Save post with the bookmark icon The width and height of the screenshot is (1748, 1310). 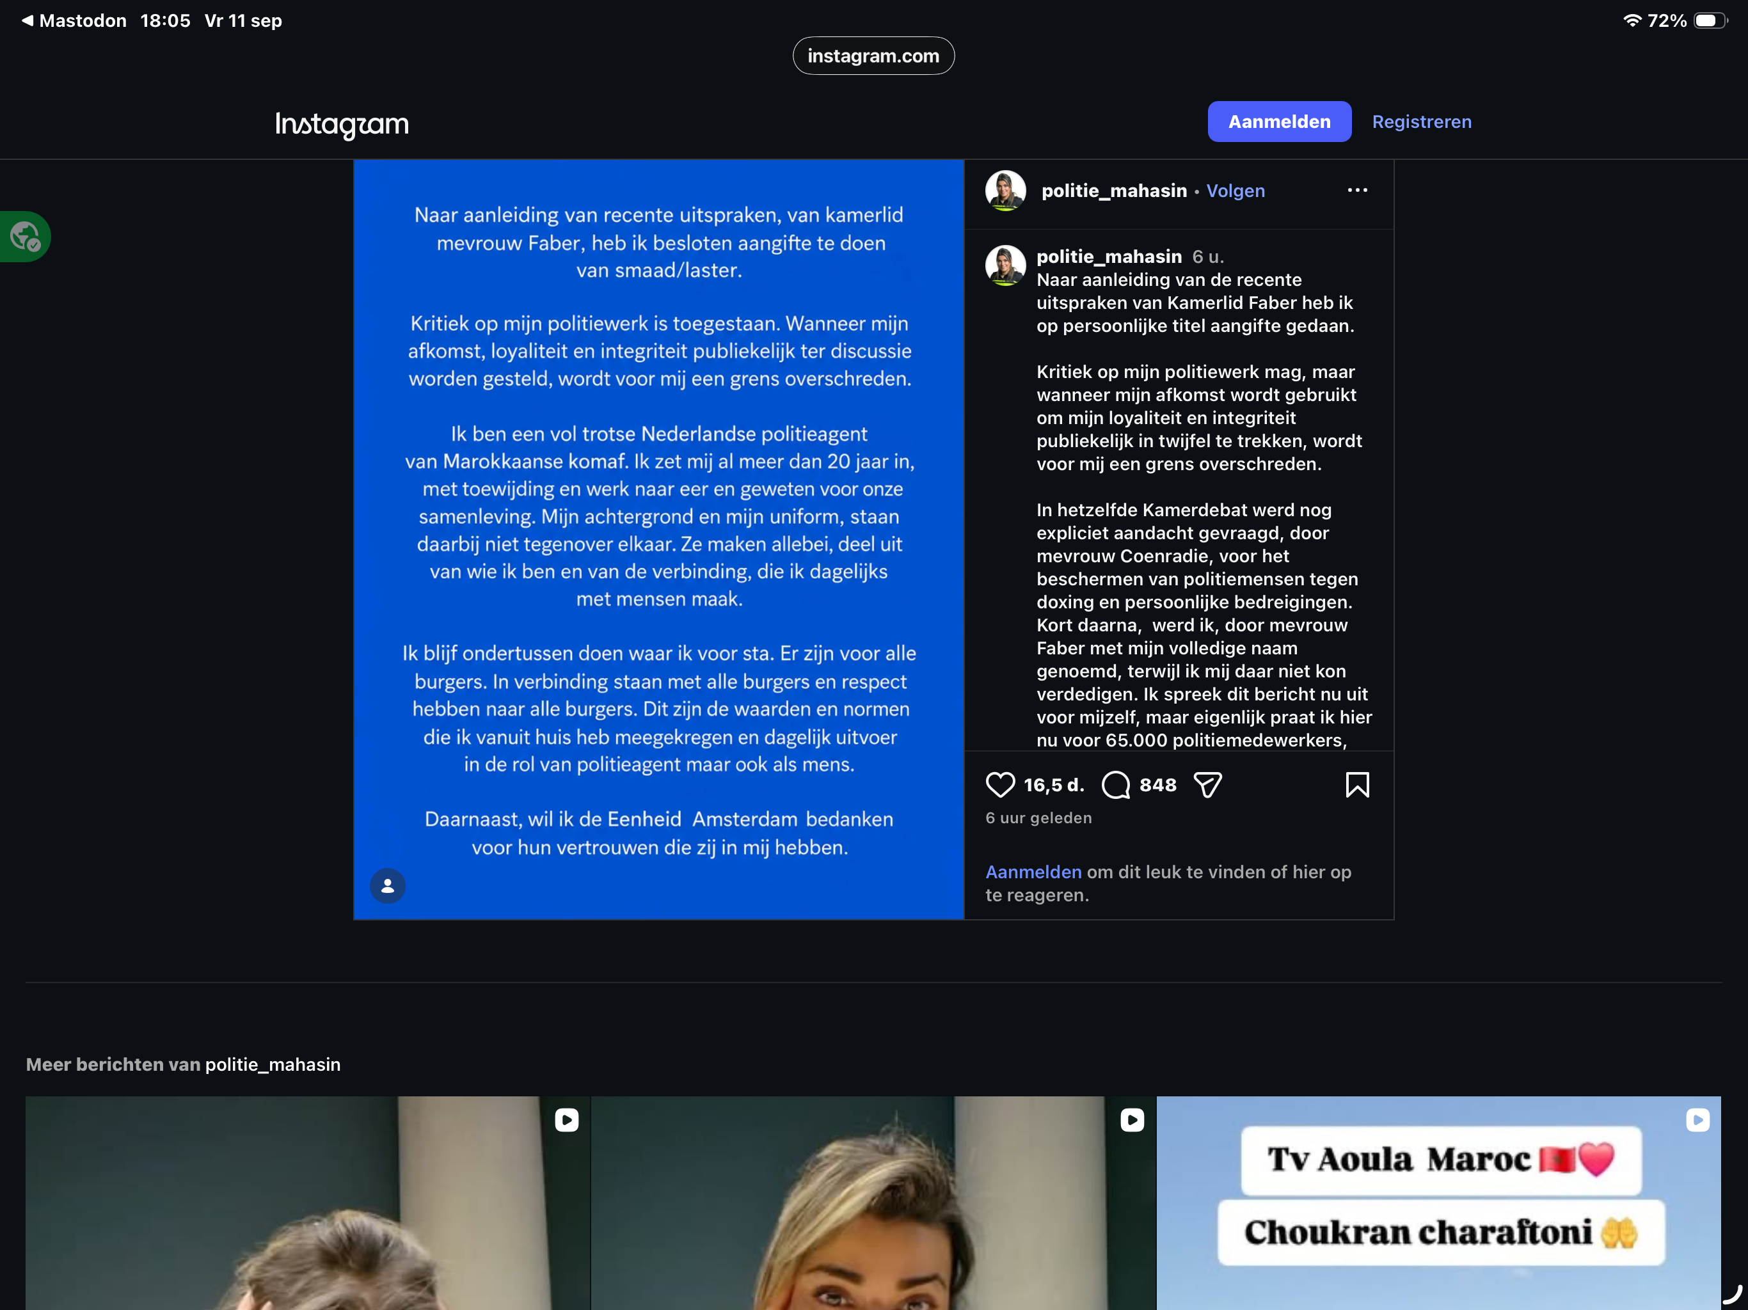1357,785
